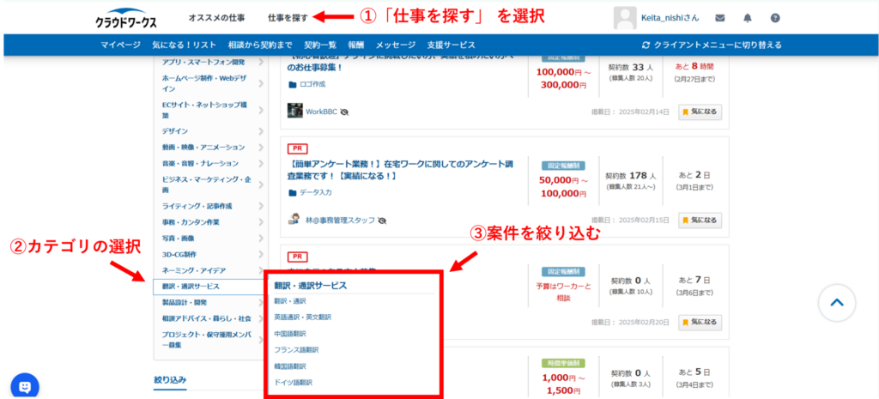Bookmark the job posted 2025年02月20日 with 気になる

700,323
